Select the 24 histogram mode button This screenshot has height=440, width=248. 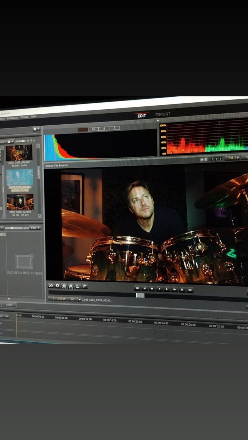click(93, 129)
